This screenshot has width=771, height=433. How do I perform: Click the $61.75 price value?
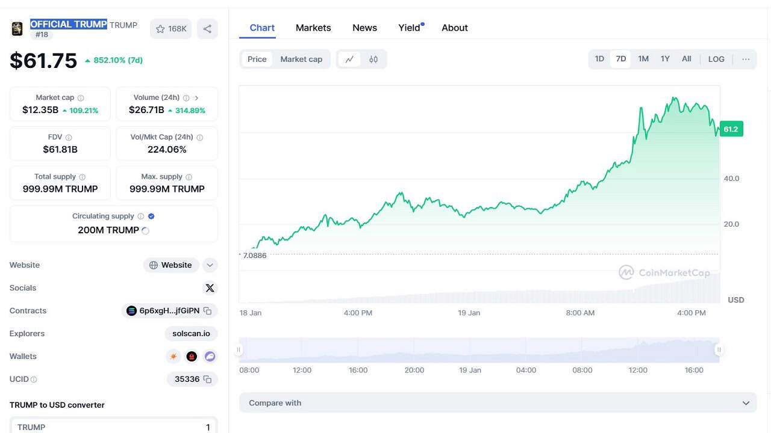click(43, 60)
